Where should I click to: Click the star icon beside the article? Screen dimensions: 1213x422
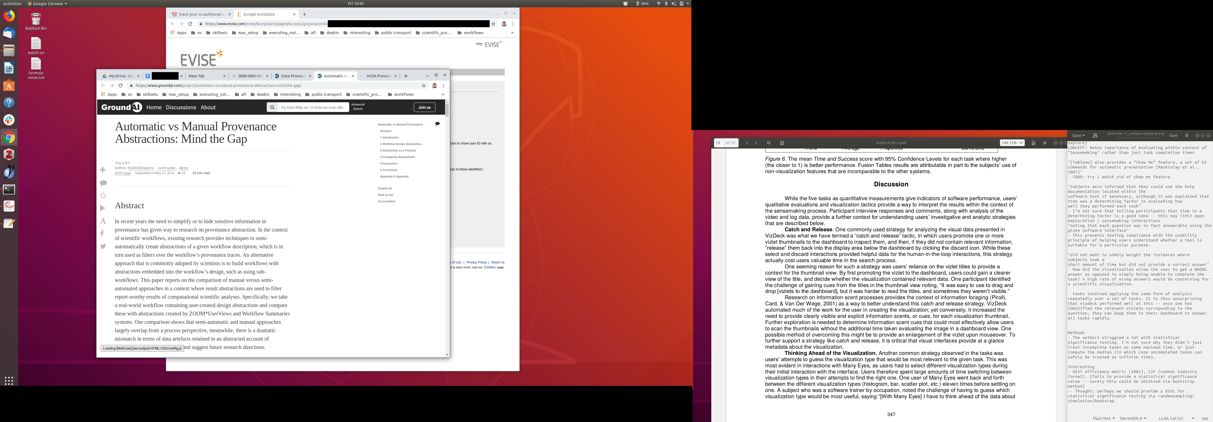(103, 195)
